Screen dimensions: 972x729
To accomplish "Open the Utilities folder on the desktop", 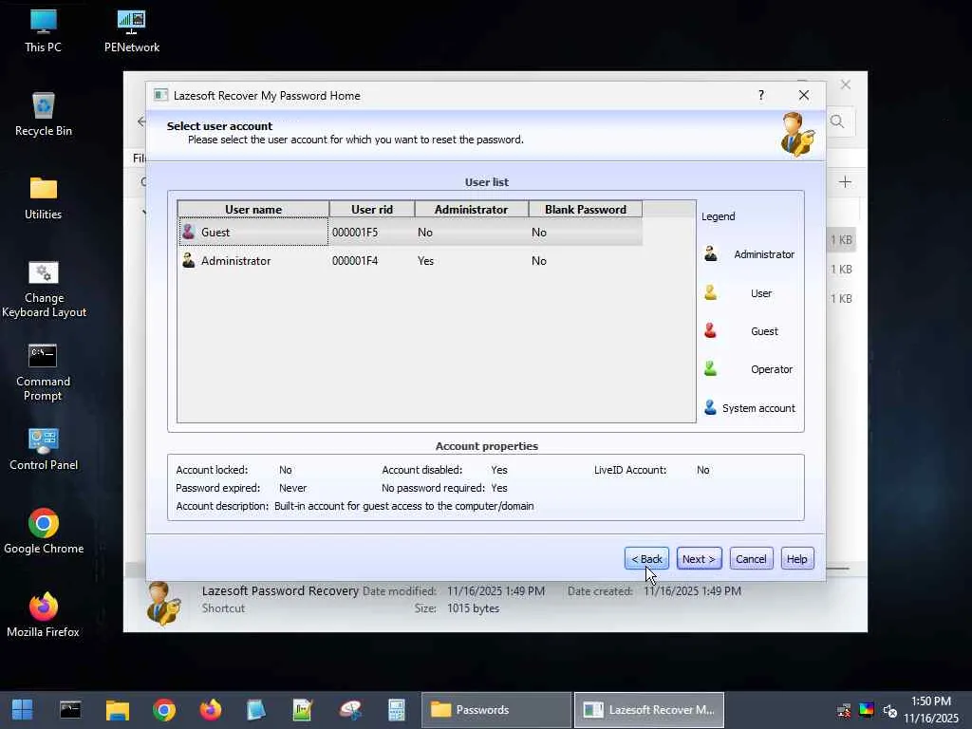I will (x=44, y=198).
